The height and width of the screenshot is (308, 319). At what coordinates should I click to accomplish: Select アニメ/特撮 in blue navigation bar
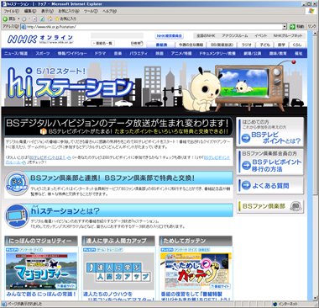[181, 53]
